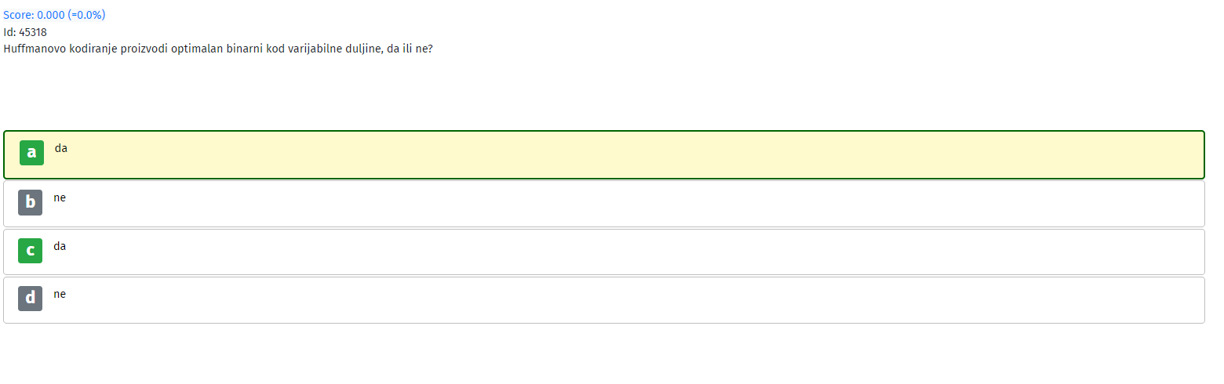Click the 'ne' text in option b
The height and width of the screenshot is (384, 1224).
tap(60, 197)
